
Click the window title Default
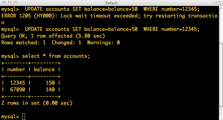click(111, 3)
